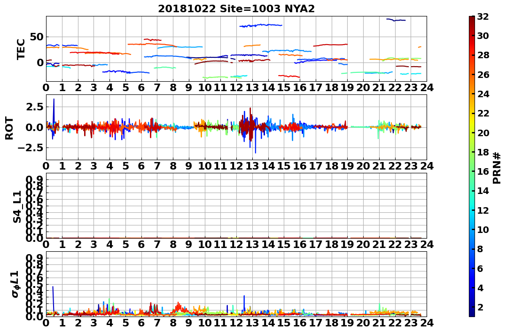
Task: Click colorbar tick label '20'
Action: coord(483,132)
